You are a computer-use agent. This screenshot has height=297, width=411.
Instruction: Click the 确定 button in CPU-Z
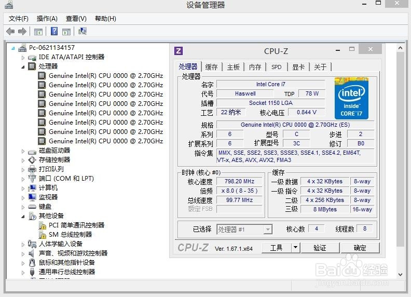pyautogui.click(x=360, y=248)
